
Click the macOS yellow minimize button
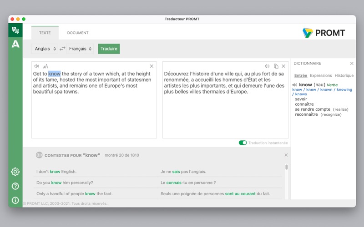18,19
